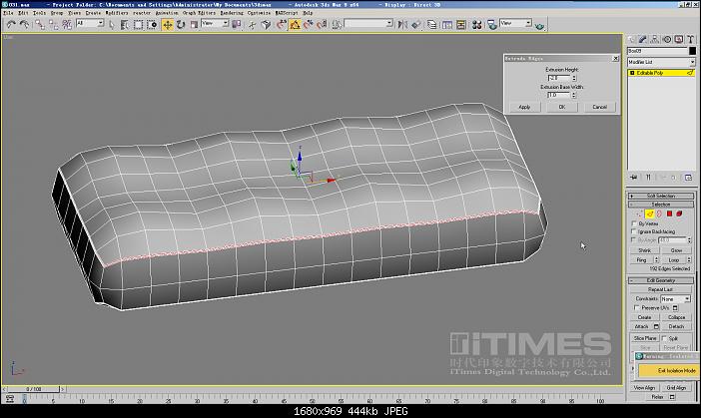Collapse the Selection rollout header
The image size is (701, 418).
(661, 205)
